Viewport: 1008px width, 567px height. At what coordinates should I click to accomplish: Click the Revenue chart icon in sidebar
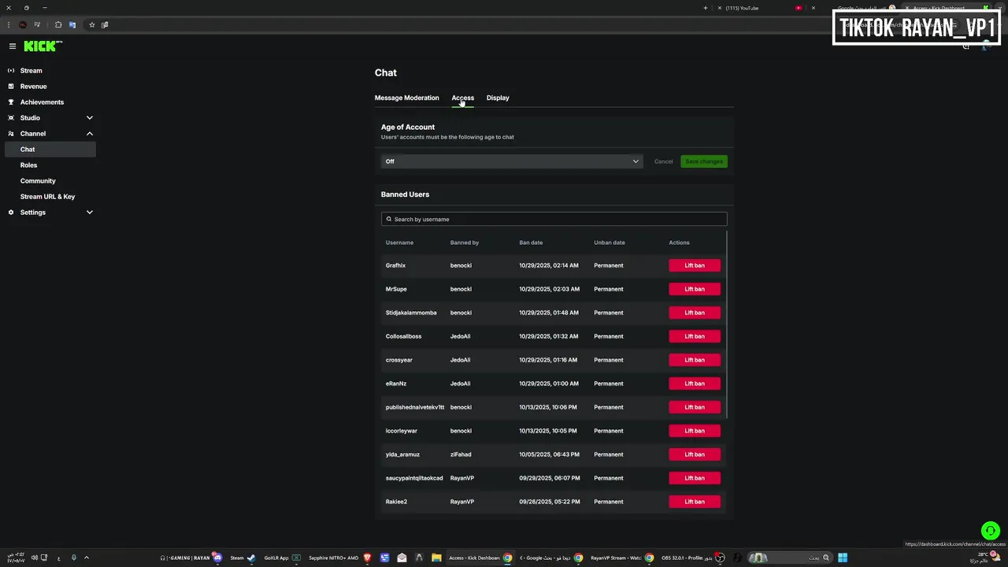(11, 87)
